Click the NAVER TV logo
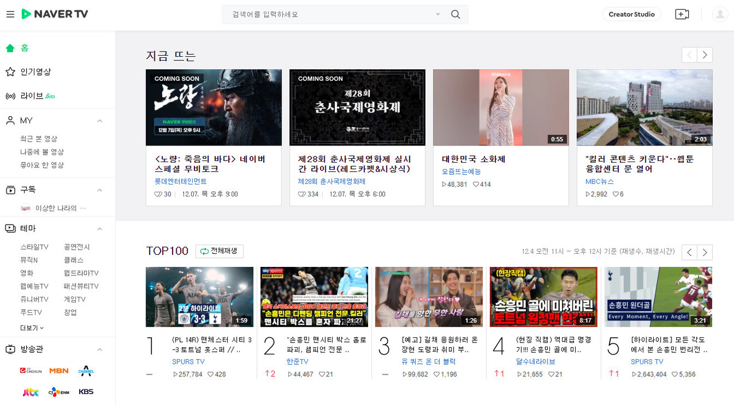This screenshot has width=734, height=405. pyautogui.click(x=55, y=14)
